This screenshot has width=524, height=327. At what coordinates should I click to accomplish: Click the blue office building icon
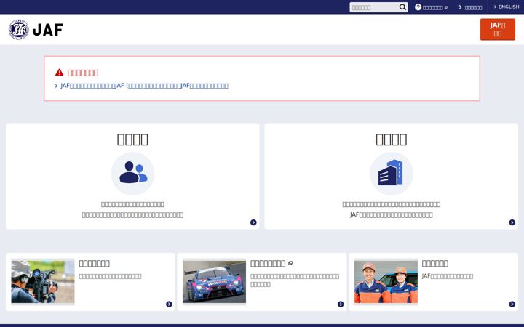(391, 173)
